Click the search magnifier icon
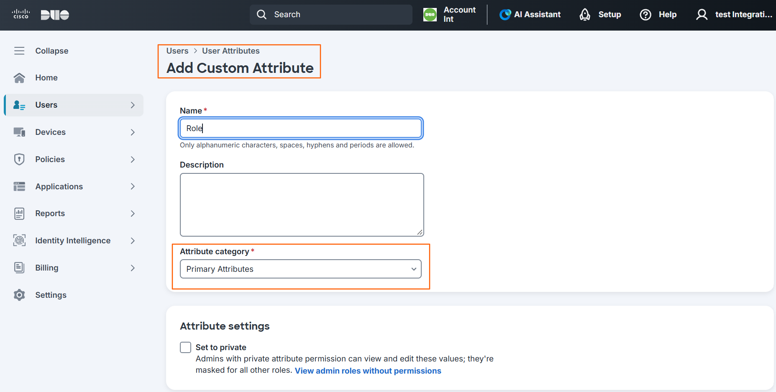Viewport: 776px width, 392px height. (x=261, y=15)
